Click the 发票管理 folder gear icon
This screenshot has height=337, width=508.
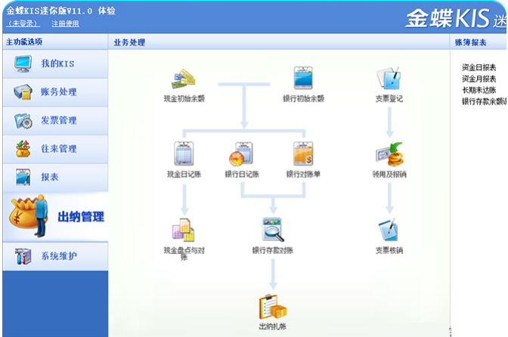pyautogui.click(x=23, y=120)
